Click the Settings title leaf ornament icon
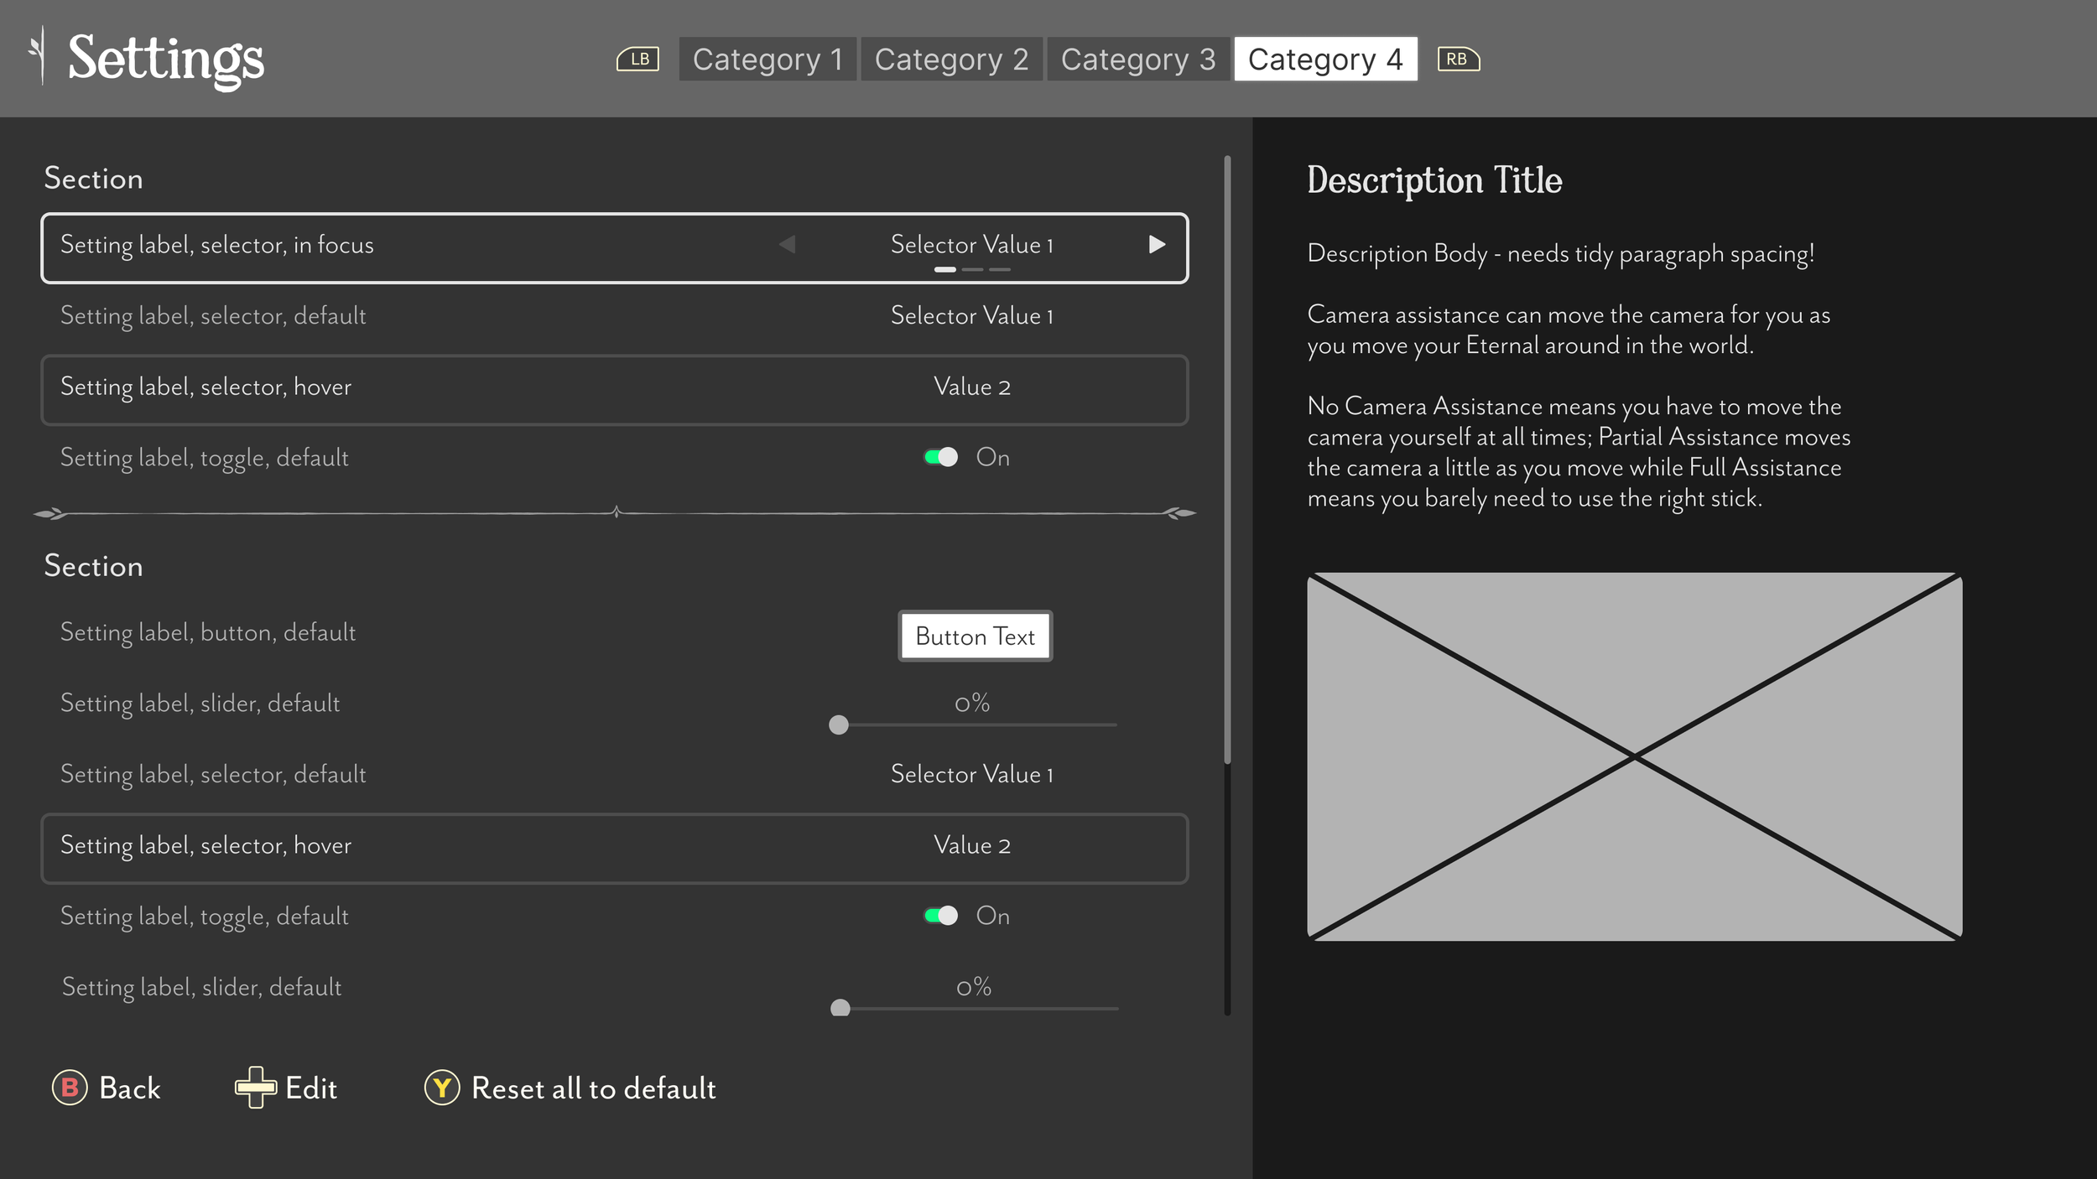The image size is (2097, 1179). coord(38,55)
